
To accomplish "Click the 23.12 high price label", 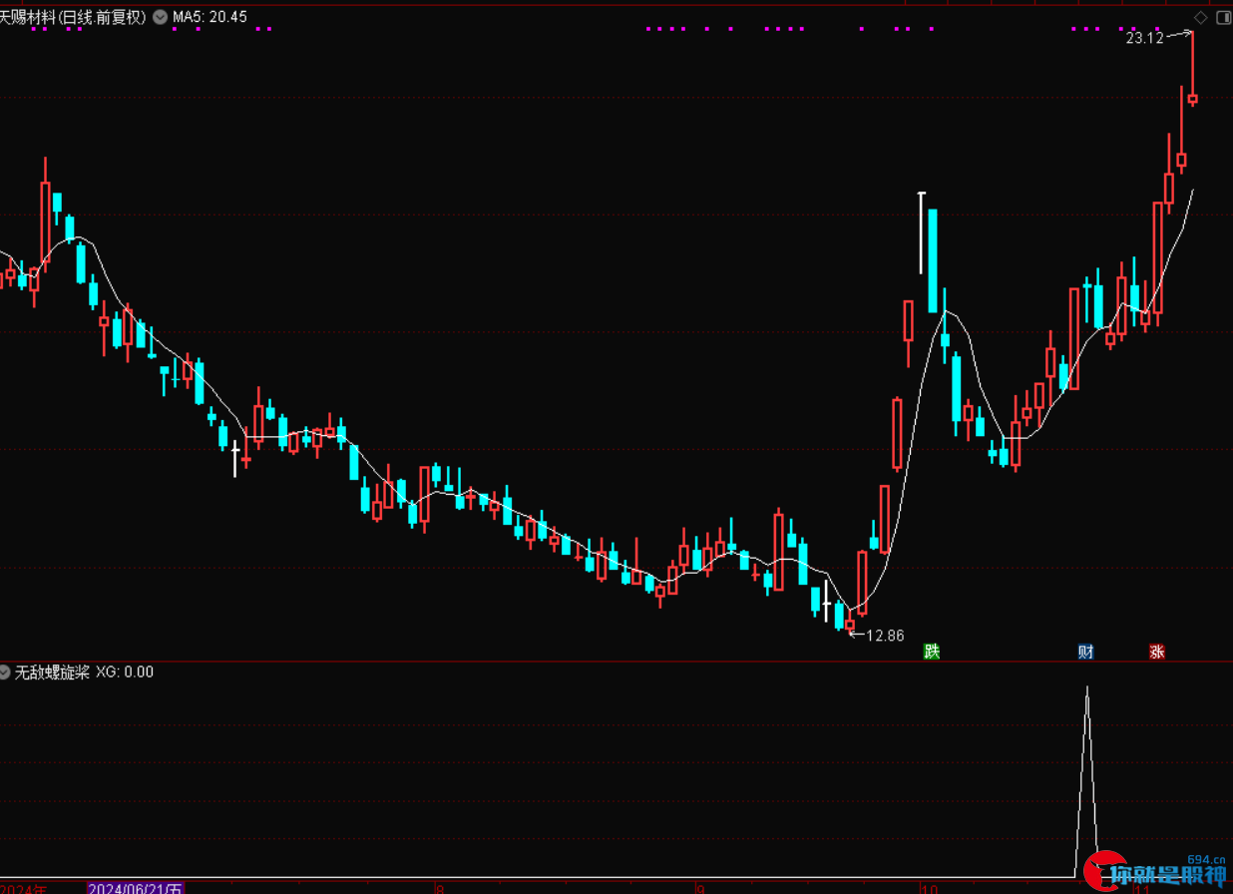I will point(1144,39).
